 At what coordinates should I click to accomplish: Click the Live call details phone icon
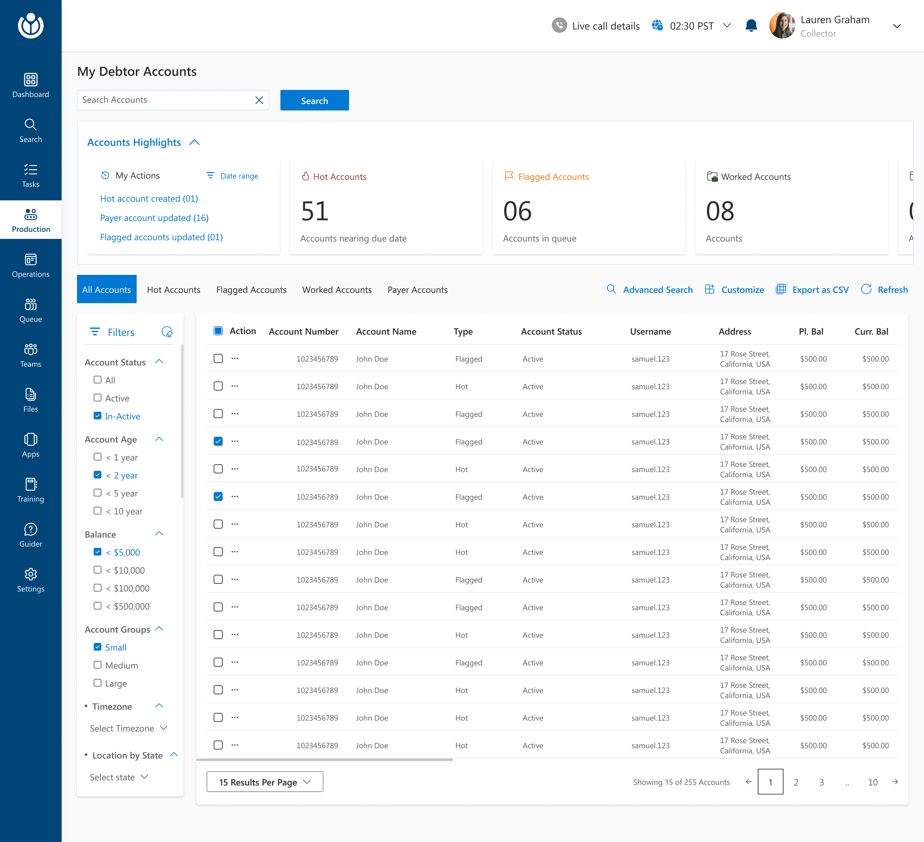pyautogui.click(x=559, y=26)
